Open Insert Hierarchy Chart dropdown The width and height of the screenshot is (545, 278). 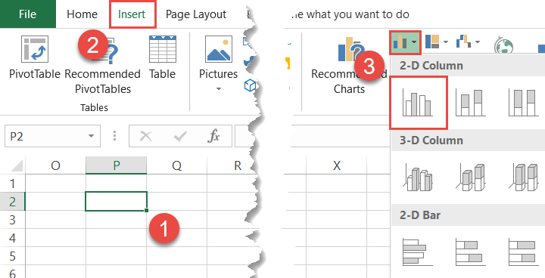click(x=437, y=42)
